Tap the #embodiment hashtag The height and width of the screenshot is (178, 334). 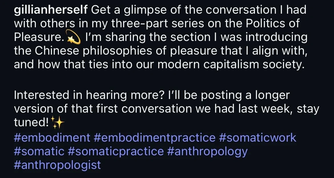point(52,138)
